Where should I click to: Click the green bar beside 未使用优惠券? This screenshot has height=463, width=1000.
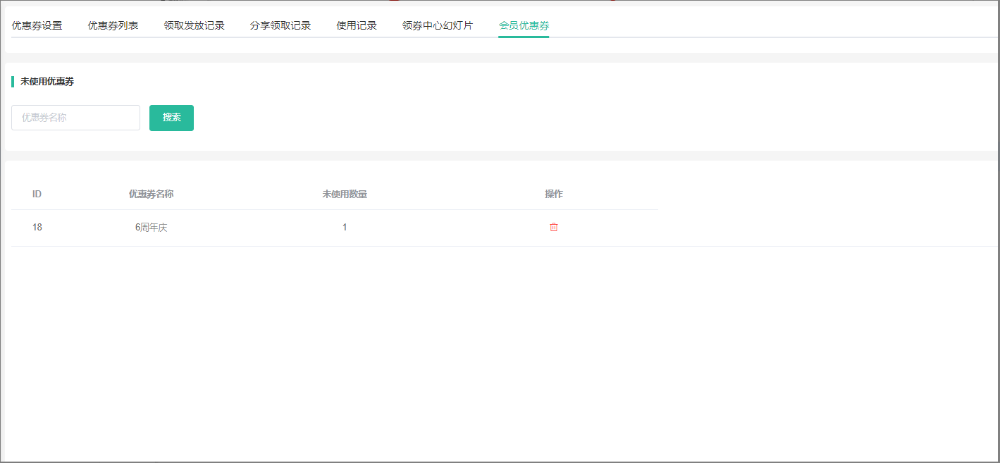13,82
